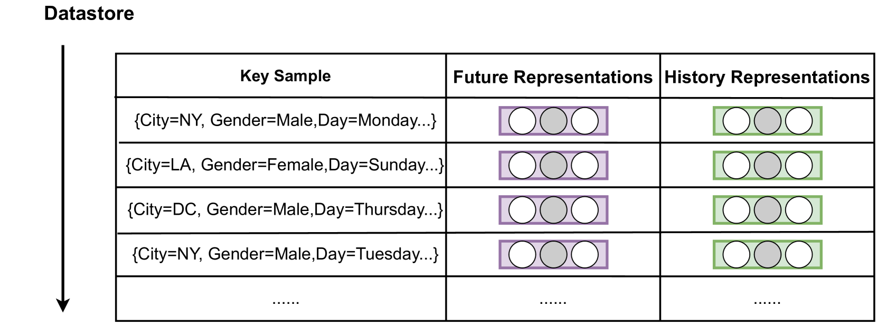Click gray circle in Monday row's green box
The width and height of the screenshot is (877, 326).
(767, 121)
